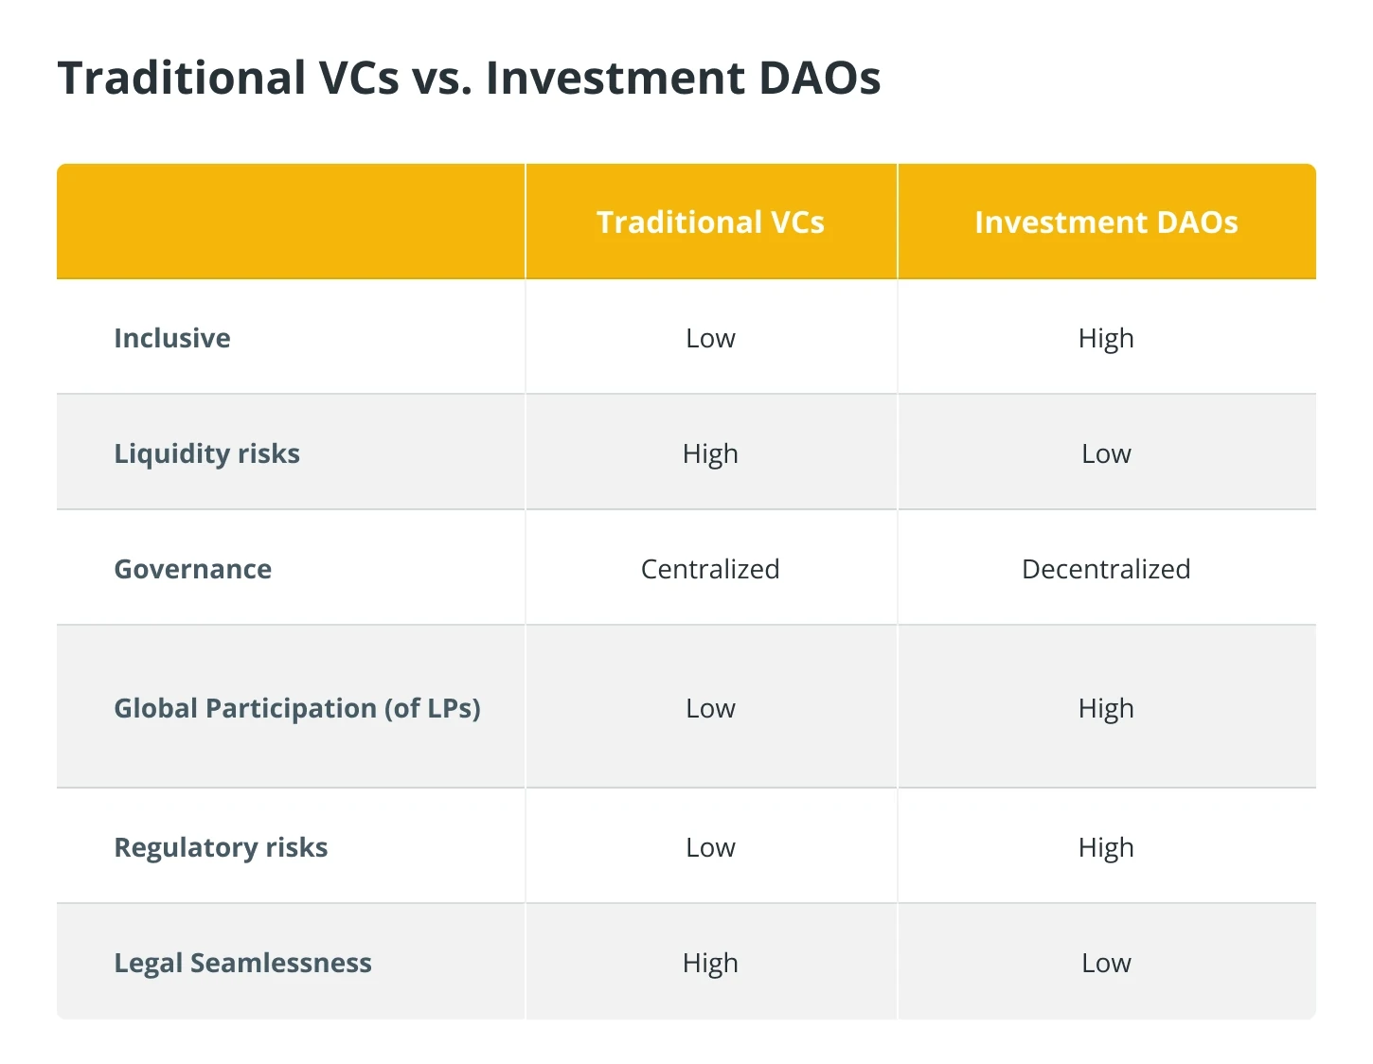
Task: Click the title Traditional VCs vs. Investment DAOs
Action: point(470,78)
